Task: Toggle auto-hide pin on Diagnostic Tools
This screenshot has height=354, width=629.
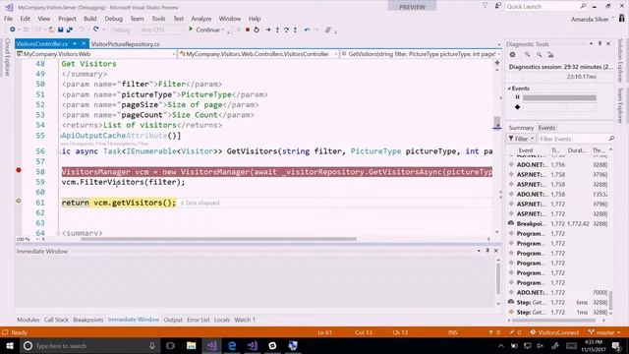Action: pos(600,43)
